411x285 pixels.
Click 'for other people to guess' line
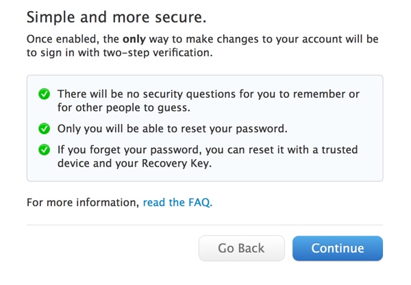pyautogui.click(x=122, y=108)
